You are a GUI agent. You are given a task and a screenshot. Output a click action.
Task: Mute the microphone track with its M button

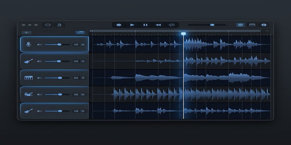click(x=76, y=44)
